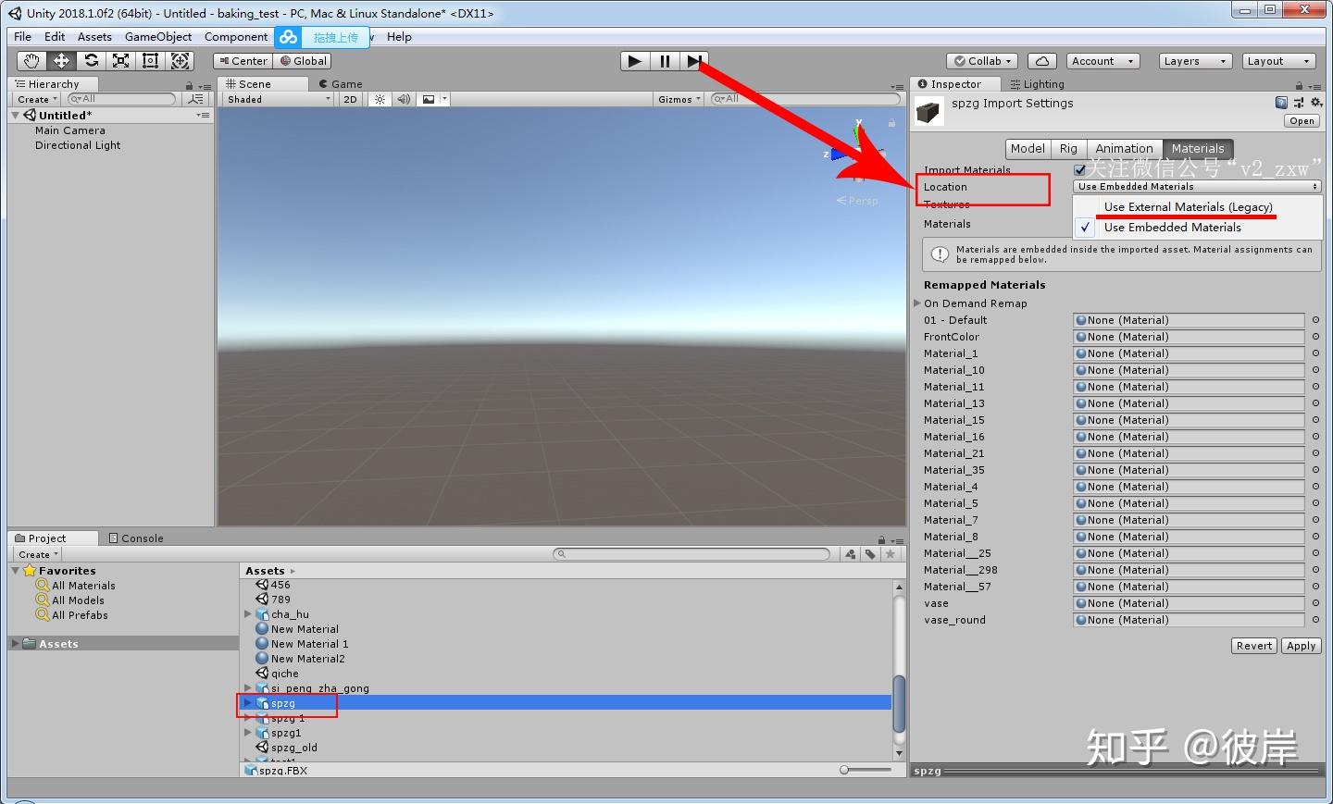Switch to the Console tab
1333x804 pixels.
click(x=135, y=538)
